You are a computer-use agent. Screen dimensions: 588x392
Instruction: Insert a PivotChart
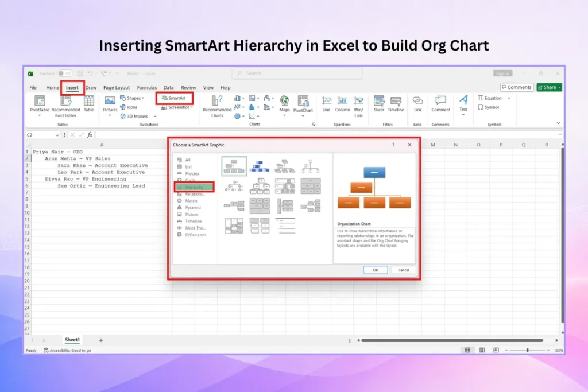(x=303, y=105)
